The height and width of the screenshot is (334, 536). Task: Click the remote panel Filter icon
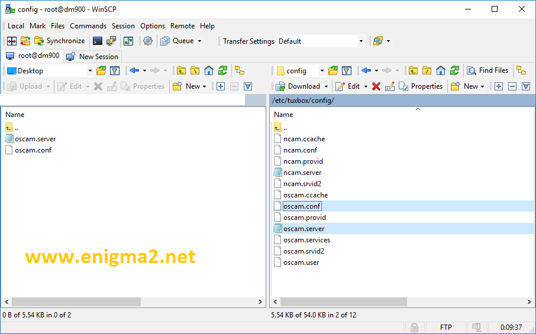click(x=346, y=71)
